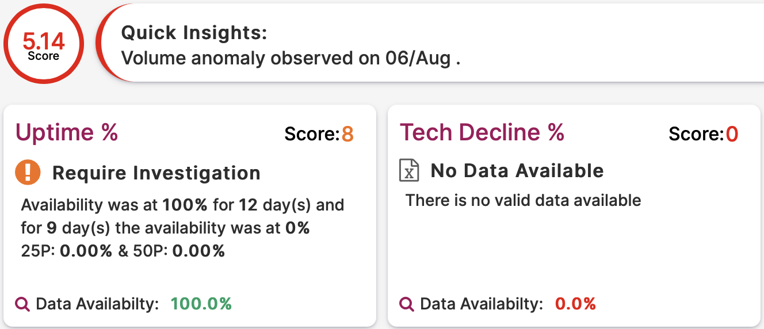
Task: Click the 25P and 50P percentile line
Action: (123, 251)
